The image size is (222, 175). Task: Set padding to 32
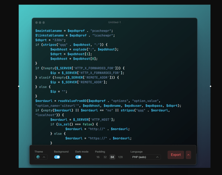pos(105,157)
